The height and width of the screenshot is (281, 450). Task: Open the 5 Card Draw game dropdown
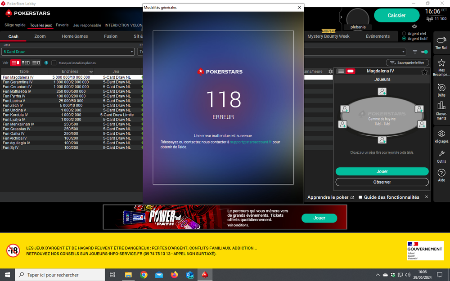tap(68, 52)
